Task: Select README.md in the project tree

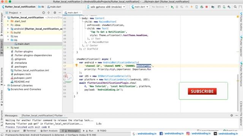Action: pos(22,82)
